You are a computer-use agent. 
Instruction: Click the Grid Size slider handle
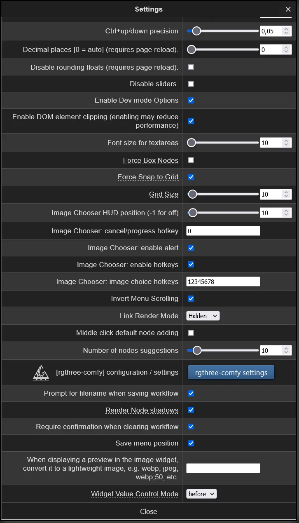click(192, 194)
